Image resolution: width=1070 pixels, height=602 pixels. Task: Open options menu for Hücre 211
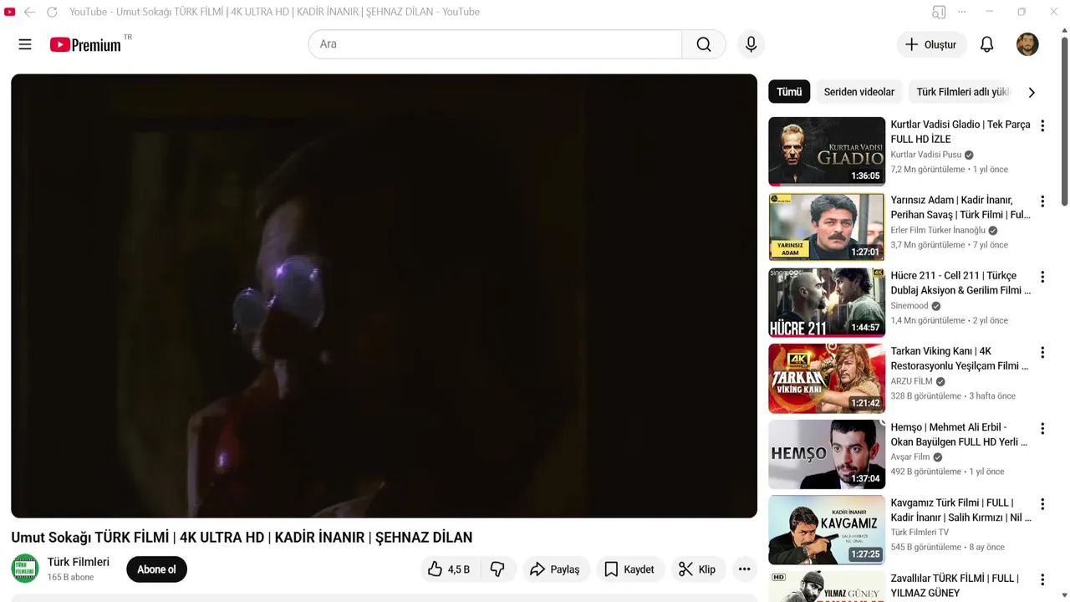[1042, 277]
